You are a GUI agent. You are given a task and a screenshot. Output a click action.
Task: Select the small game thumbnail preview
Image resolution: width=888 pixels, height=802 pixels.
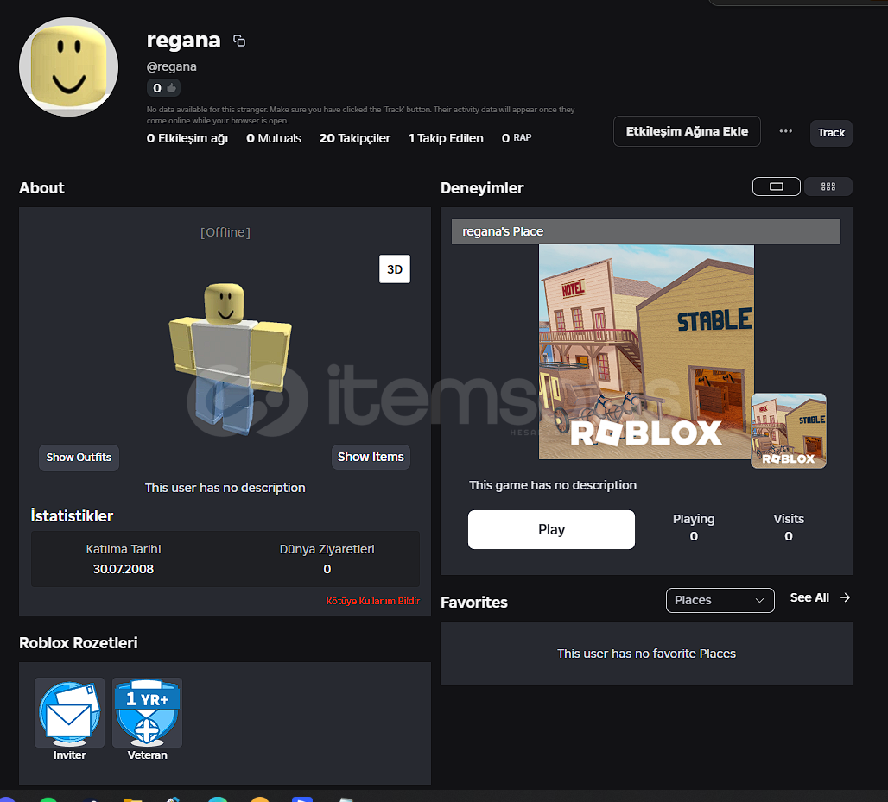[x=789, y=431]
